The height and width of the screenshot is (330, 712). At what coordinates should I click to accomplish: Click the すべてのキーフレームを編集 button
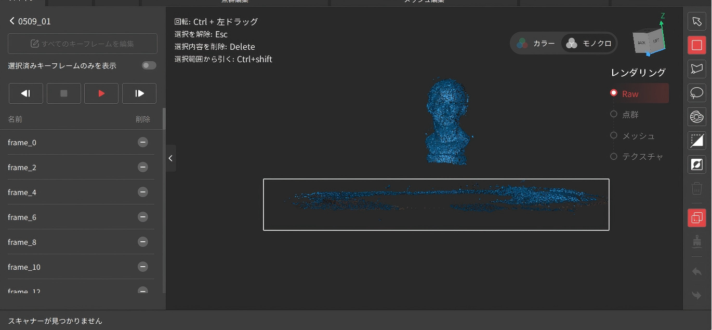(82, 44)
